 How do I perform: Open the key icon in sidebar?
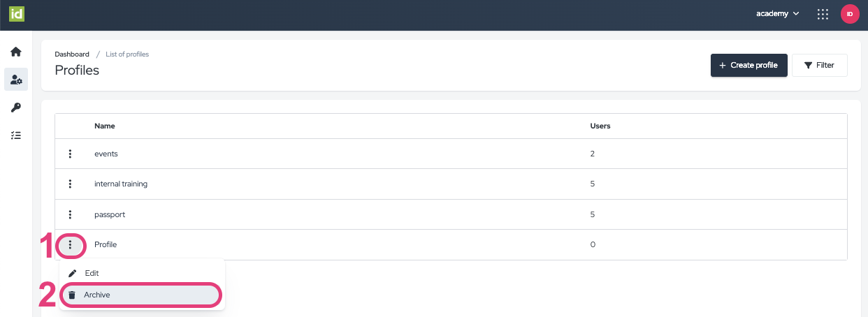(15, 108)
